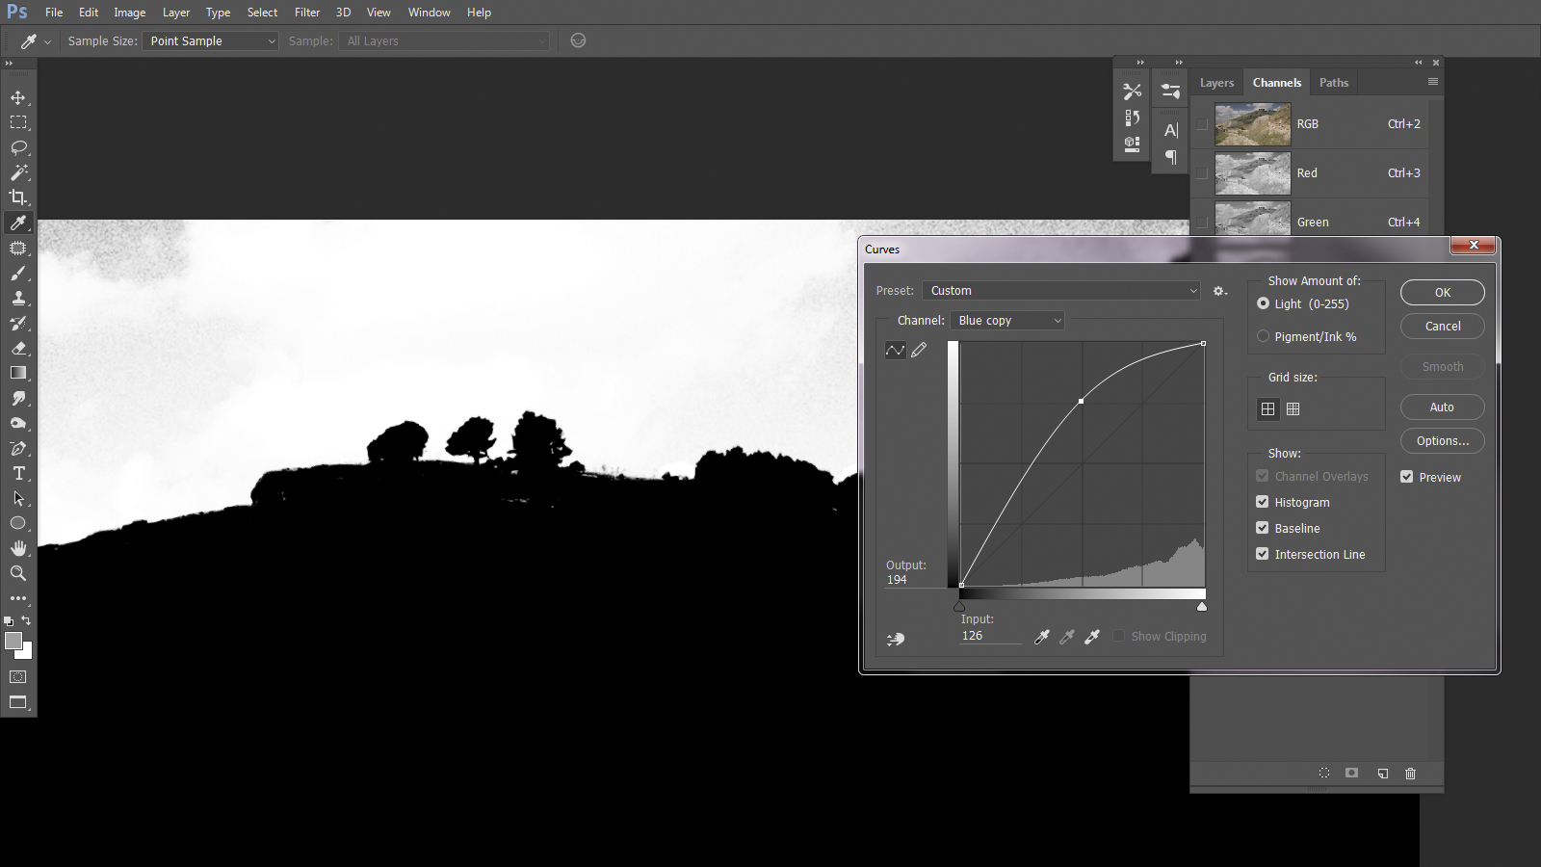
Task: Click the Auto button in Curves
Action: tap(1442, 407)
